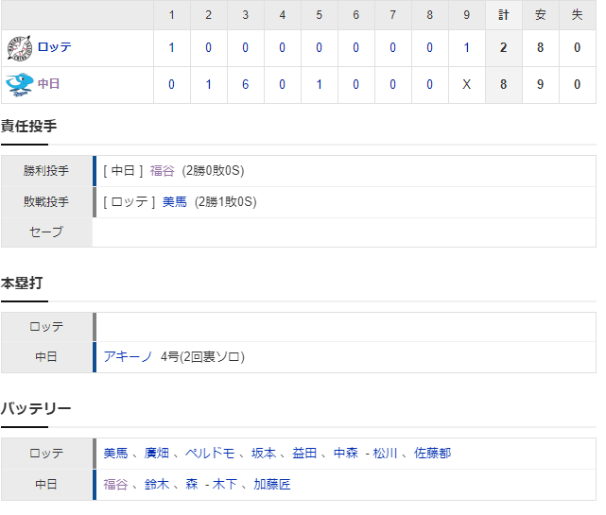This screenshot has height=515, width=606.
Task: Click the Chunichi Dragons team logo
Action: coord(19,85)
